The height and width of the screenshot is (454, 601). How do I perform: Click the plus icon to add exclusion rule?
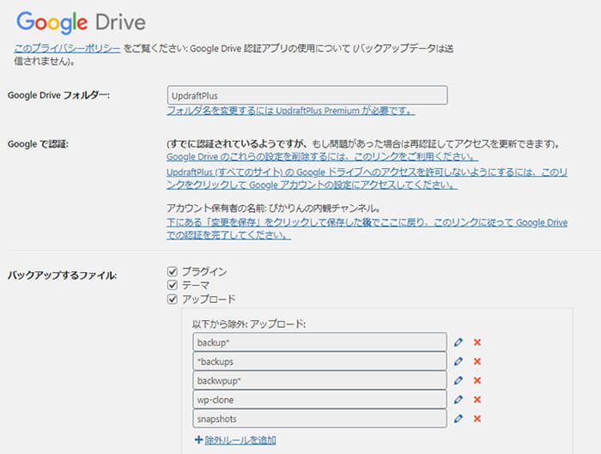(x=198, y=439)
